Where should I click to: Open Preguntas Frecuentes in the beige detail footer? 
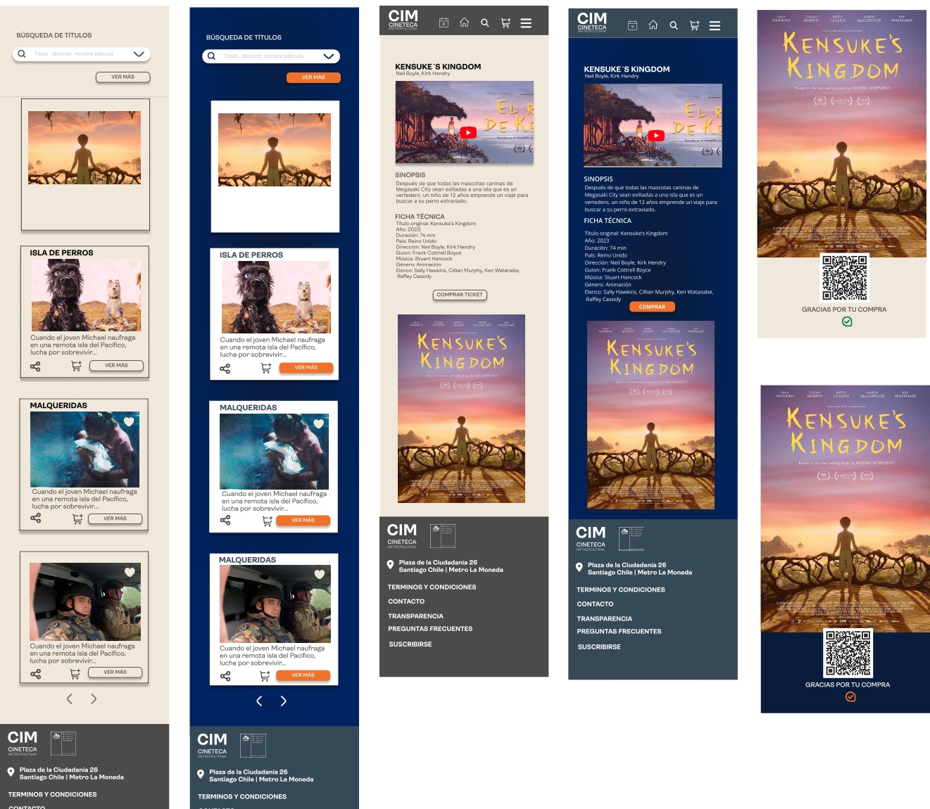click(x=430, y=629)
